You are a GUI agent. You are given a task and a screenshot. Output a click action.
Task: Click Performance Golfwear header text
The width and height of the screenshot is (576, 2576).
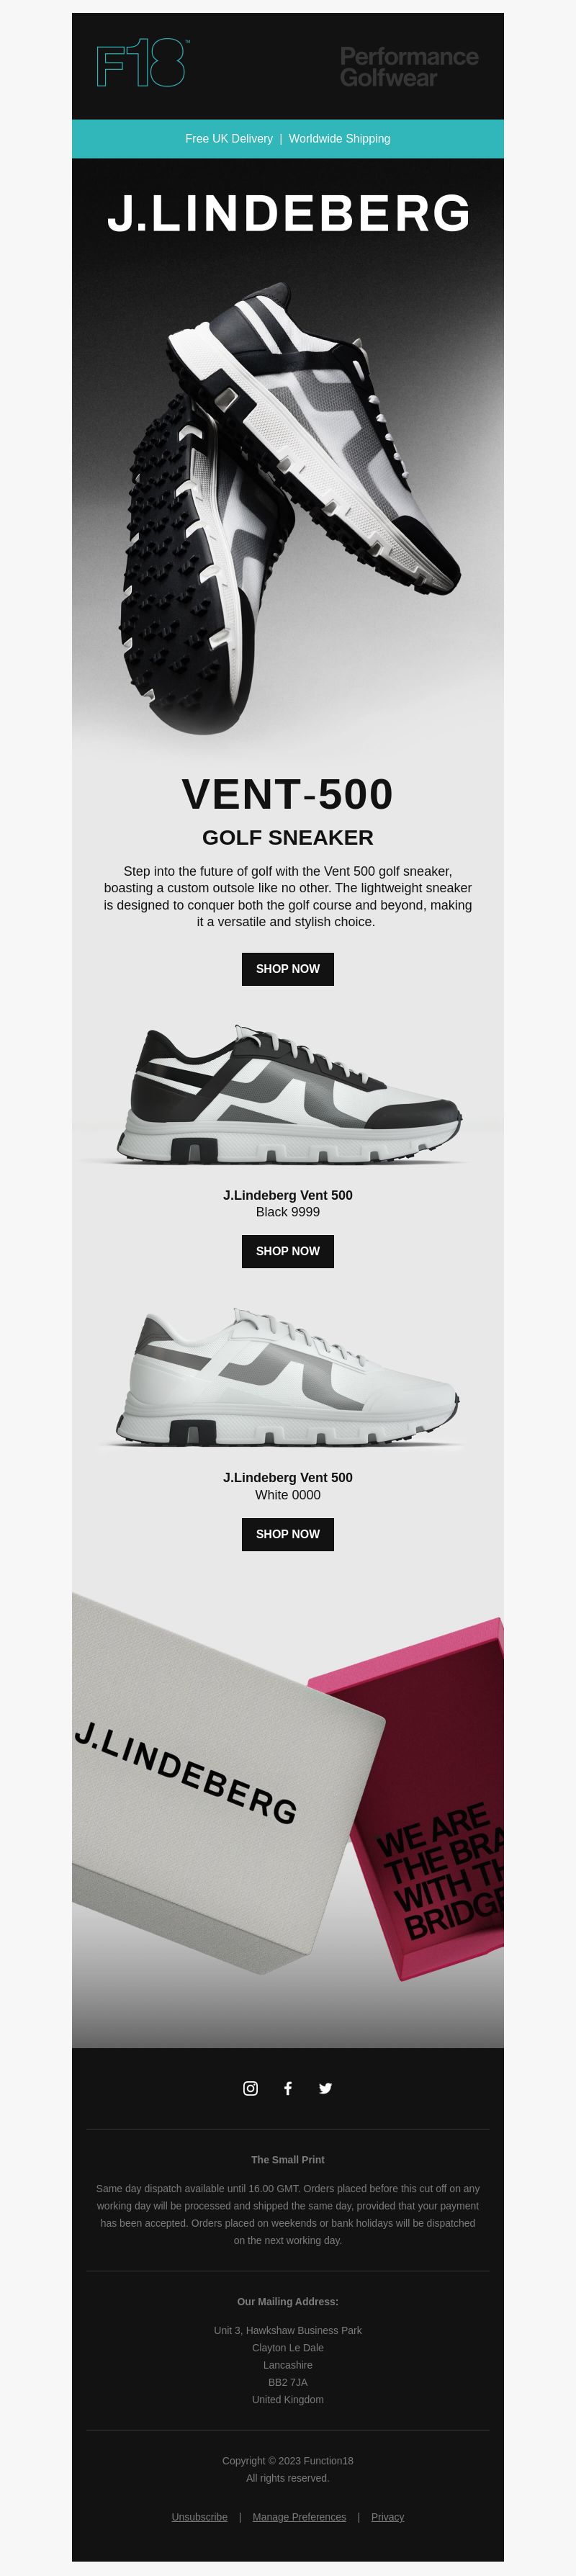click(409, 66)
